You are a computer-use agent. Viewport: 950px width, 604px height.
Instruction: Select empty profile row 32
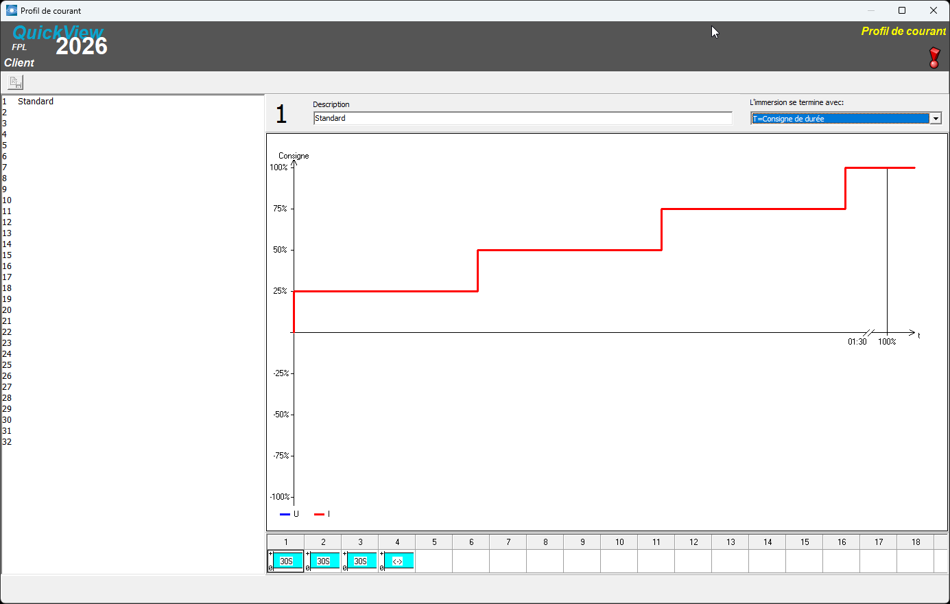[132, 441]
